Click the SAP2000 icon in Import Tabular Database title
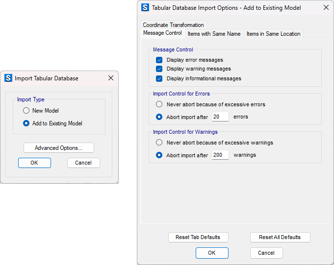Screen dimensions: 334x265 [x=8, y=78]
